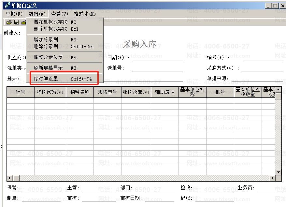Choose 刷新屏幕显示 menu entry
The height and width of the screenshot is (207, 286).
[65, 68]
